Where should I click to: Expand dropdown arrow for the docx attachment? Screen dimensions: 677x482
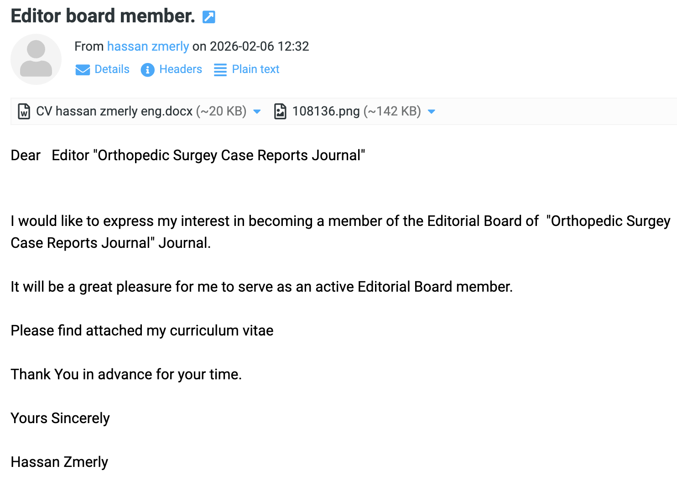(x=257, y=112)
